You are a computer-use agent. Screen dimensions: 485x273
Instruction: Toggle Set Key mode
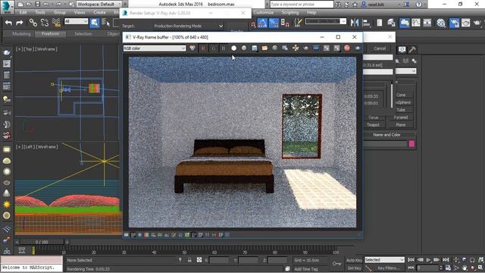(x=354, y=268)
